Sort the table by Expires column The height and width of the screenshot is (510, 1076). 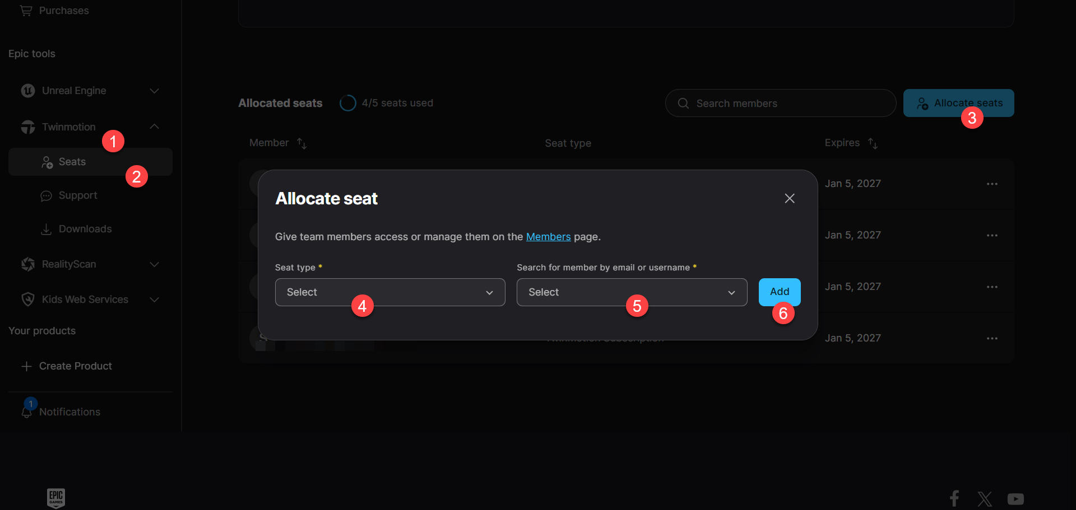873,144
